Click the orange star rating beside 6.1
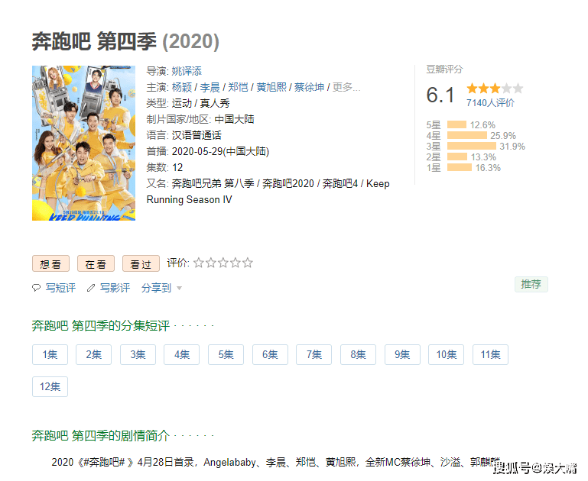This screenshot has height=481, width=588. tap(495, 89)
